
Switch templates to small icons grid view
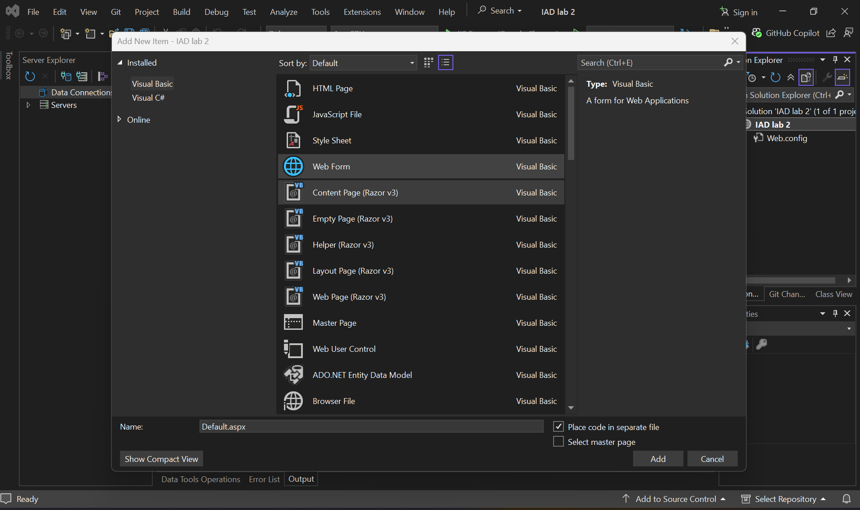pyautogui.click(x=429, y=62)
